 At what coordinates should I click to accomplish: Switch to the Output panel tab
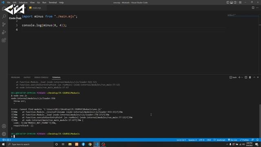[x=27, y=77]
